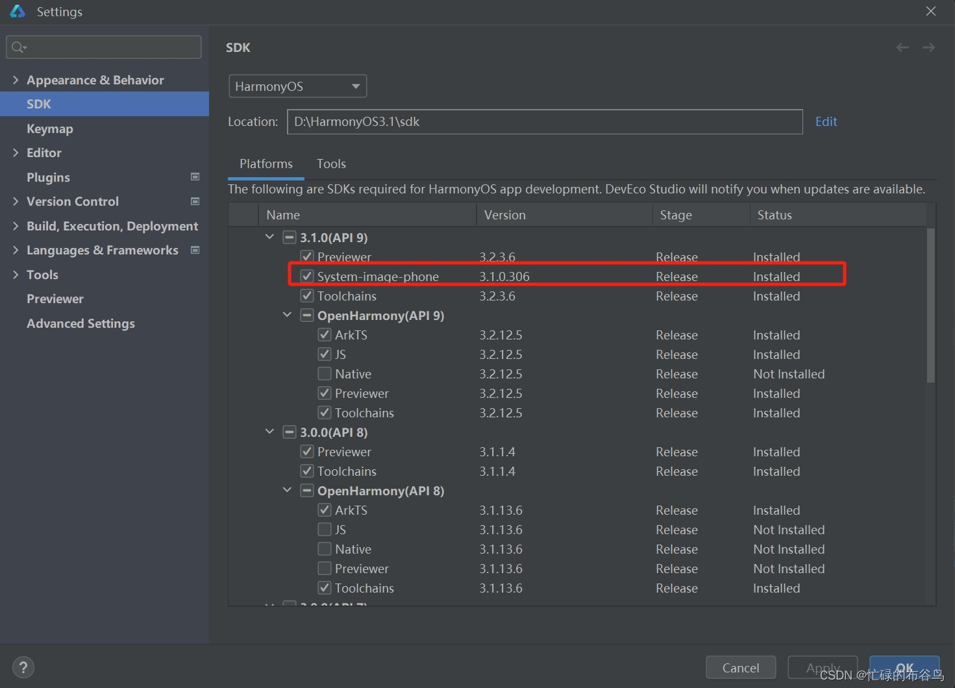Toggle Previewer 3.2.12.5 checkbox

[325, 393]
